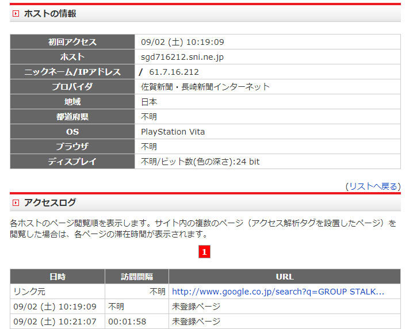This screenshot has height=329, width=417.
Task: Select the first access value 09/02 (土) 10:19:09
Action: [x=182, y=42]
